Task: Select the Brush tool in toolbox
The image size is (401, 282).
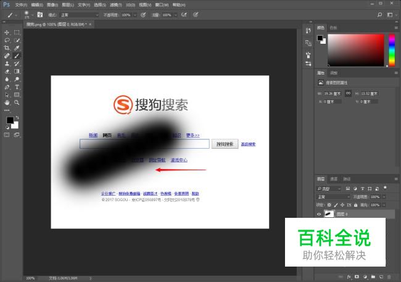Action: 17,56
